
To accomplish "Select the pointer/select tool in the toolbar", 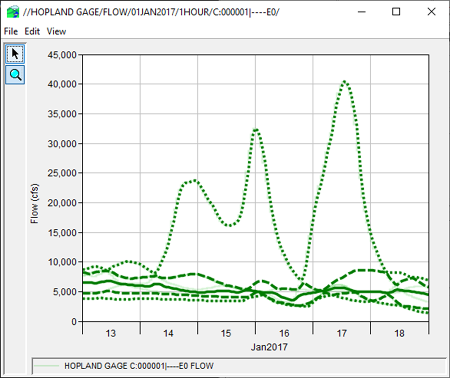I will click(15, 54).
